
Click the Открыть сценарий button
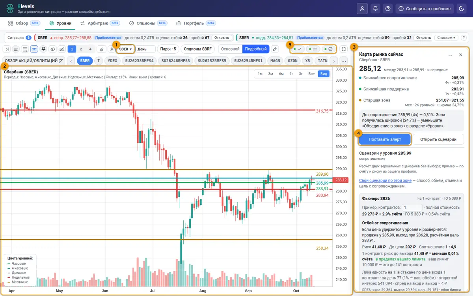438,139
